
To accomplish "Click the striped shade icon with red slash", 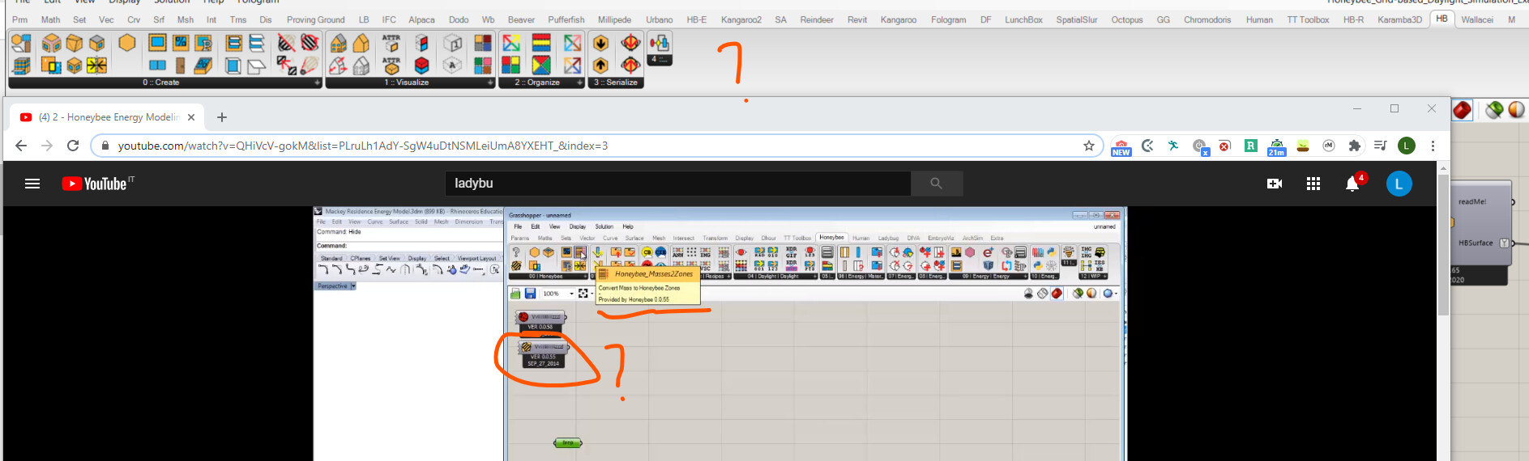I will (287, 42).
